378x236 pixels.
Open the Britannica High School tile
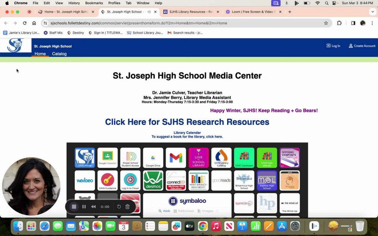(244, 181)
